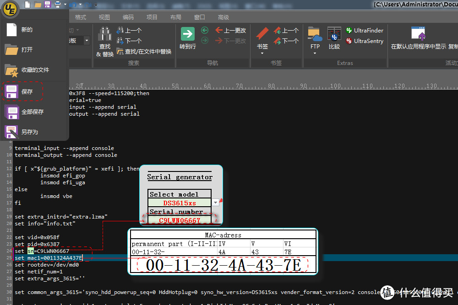
Task: Switch to the 视图 ribbon tab
Action: 104,17
